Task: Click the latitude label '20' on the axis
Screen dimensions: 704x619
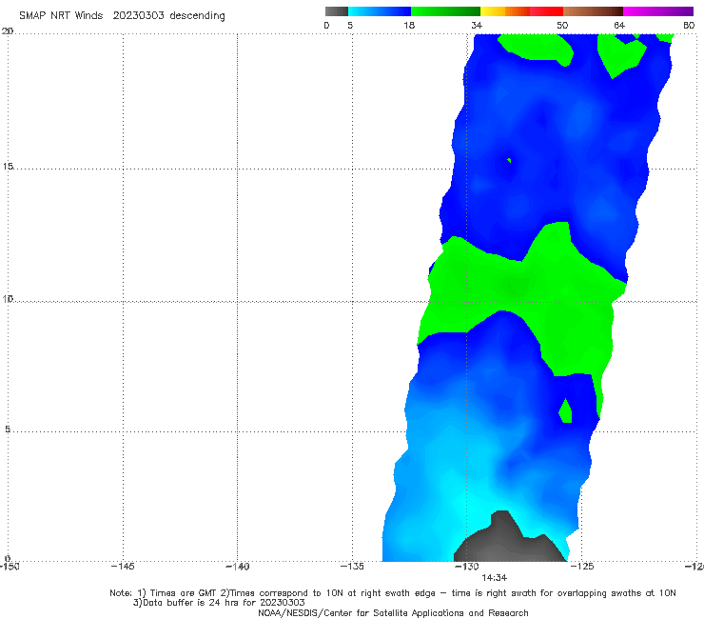Action: coord(8,30)
